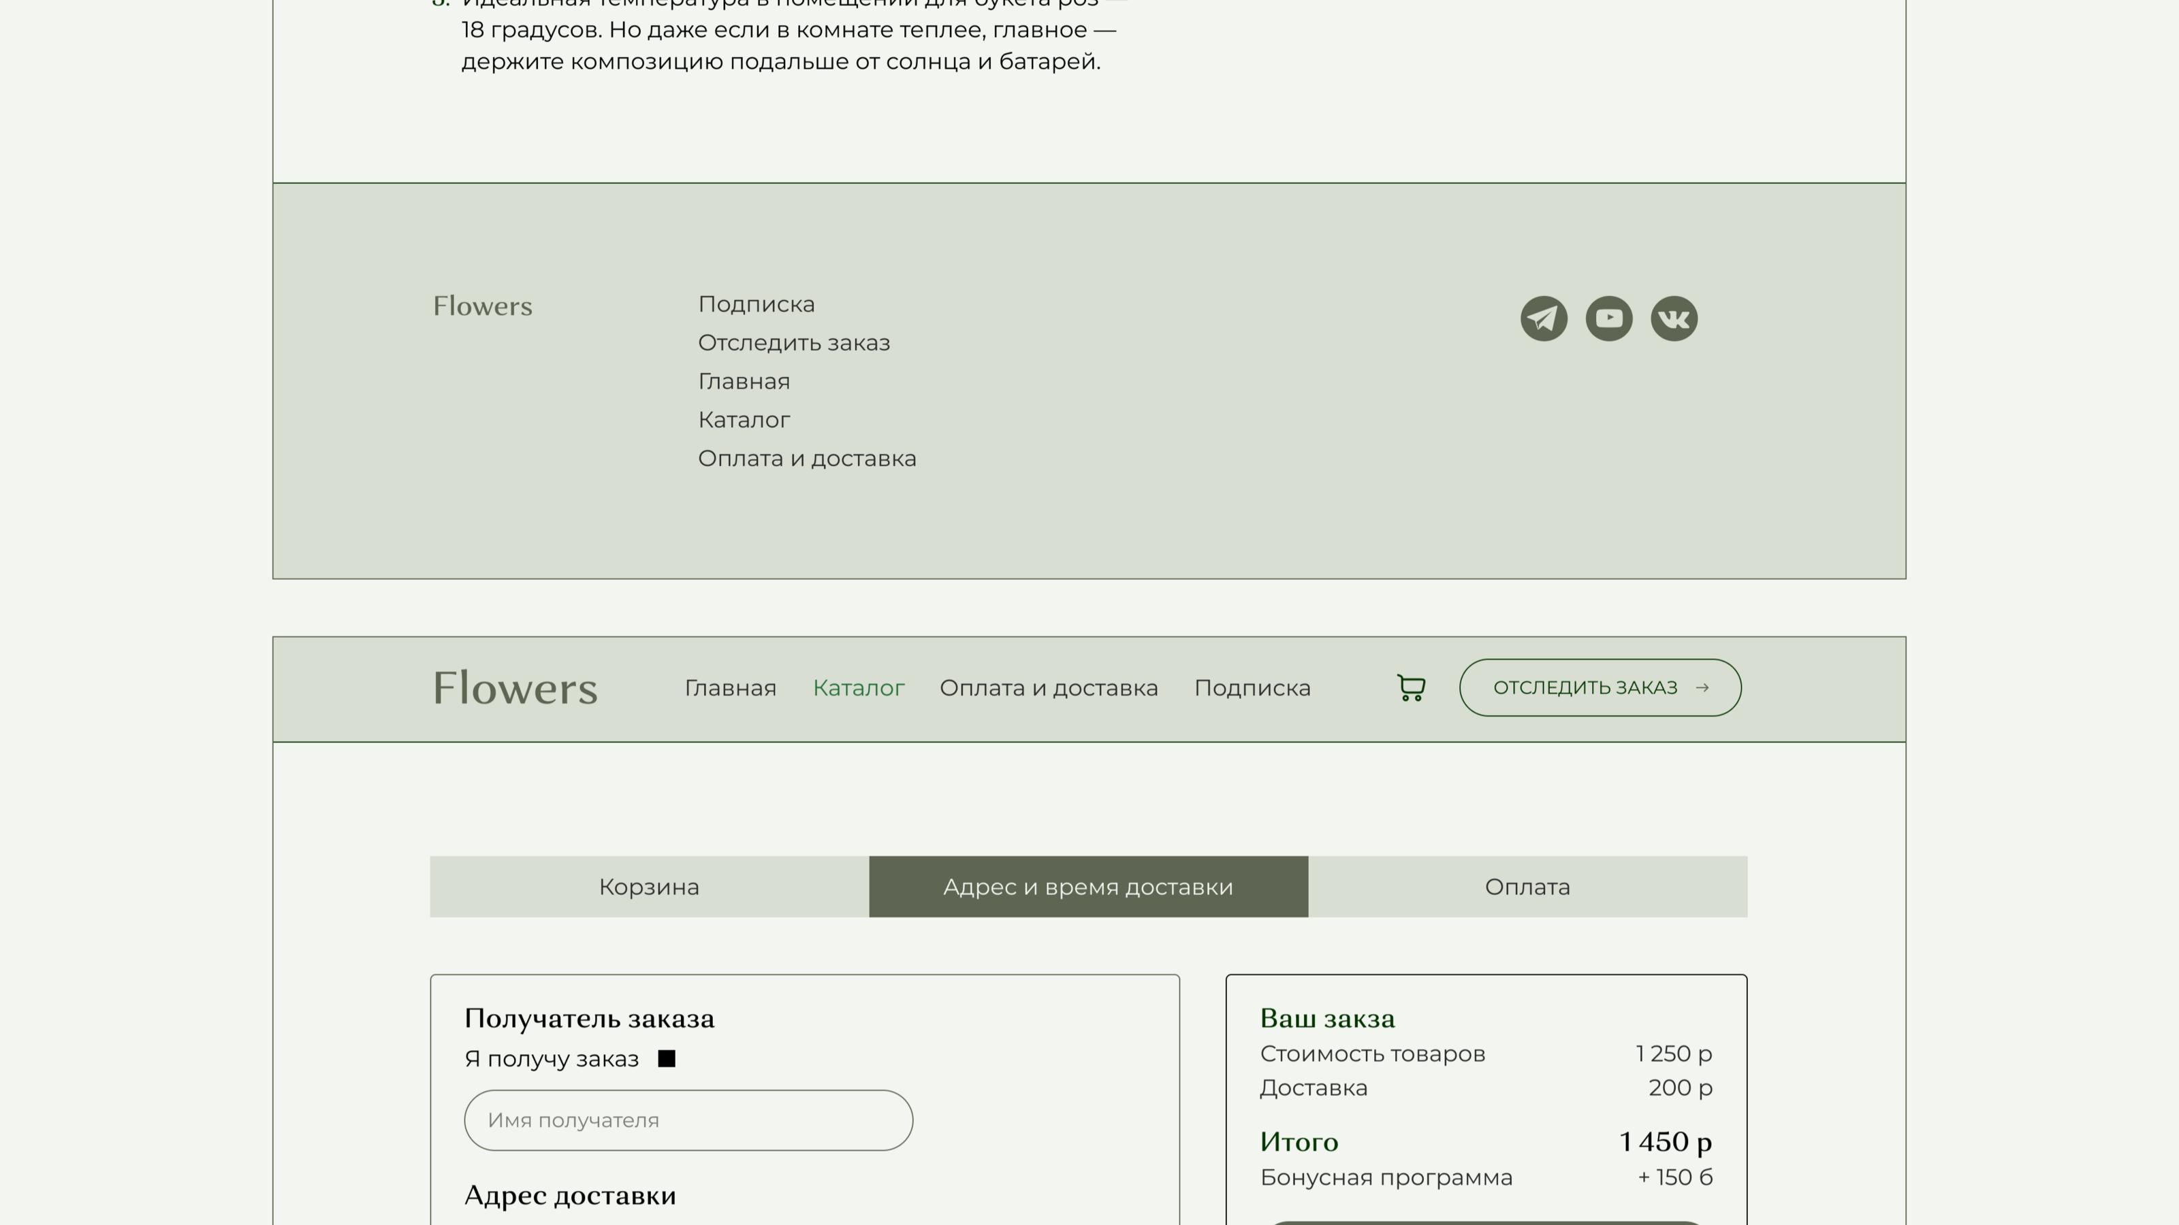2179x1225 pixels.
Task: Click the small Flowers footer logo
Action: 482,306
